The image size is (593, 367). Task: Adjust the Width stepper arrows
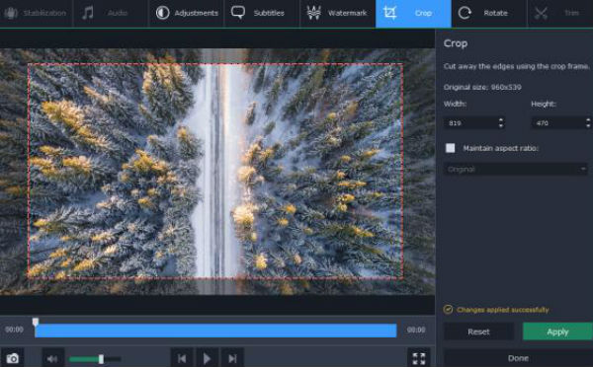tap(501, 123)
